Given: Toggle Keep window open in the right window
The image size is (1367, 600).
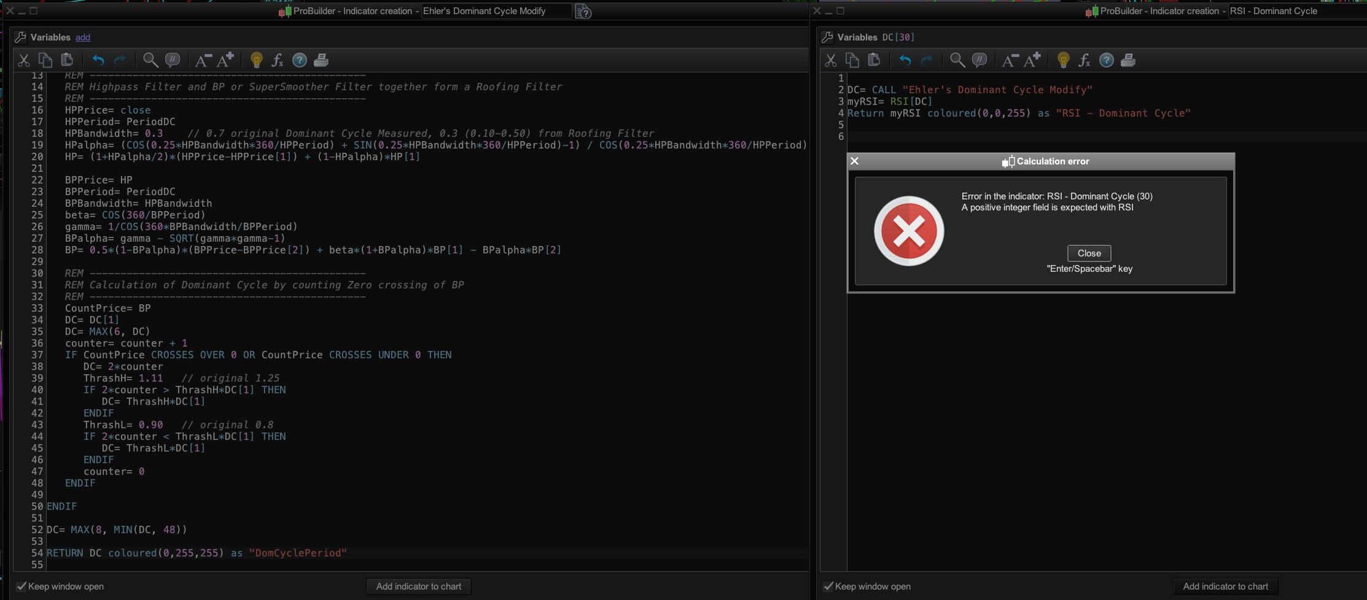Looking at the screenshot, I should tap(828, 587).
